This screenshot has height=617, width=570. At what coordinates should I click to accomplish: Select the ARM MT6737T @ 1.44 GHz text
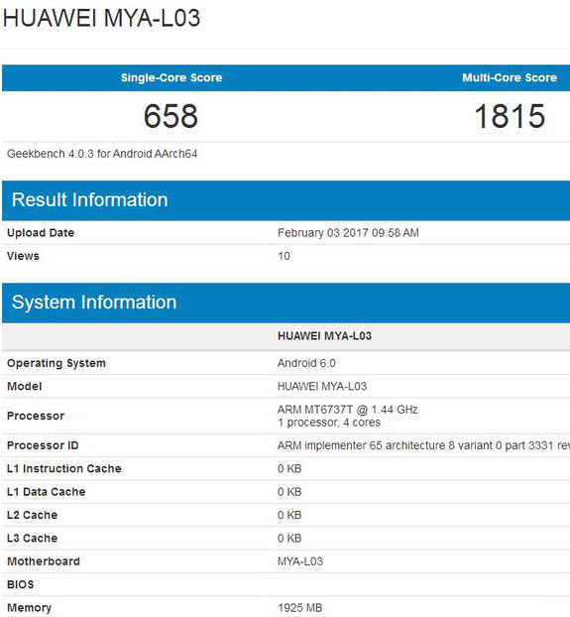point(348,410)
